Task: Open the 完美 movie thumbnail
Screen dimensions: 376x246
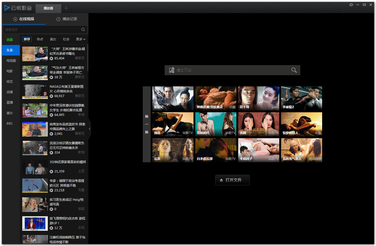Action: tap(173, 150)
